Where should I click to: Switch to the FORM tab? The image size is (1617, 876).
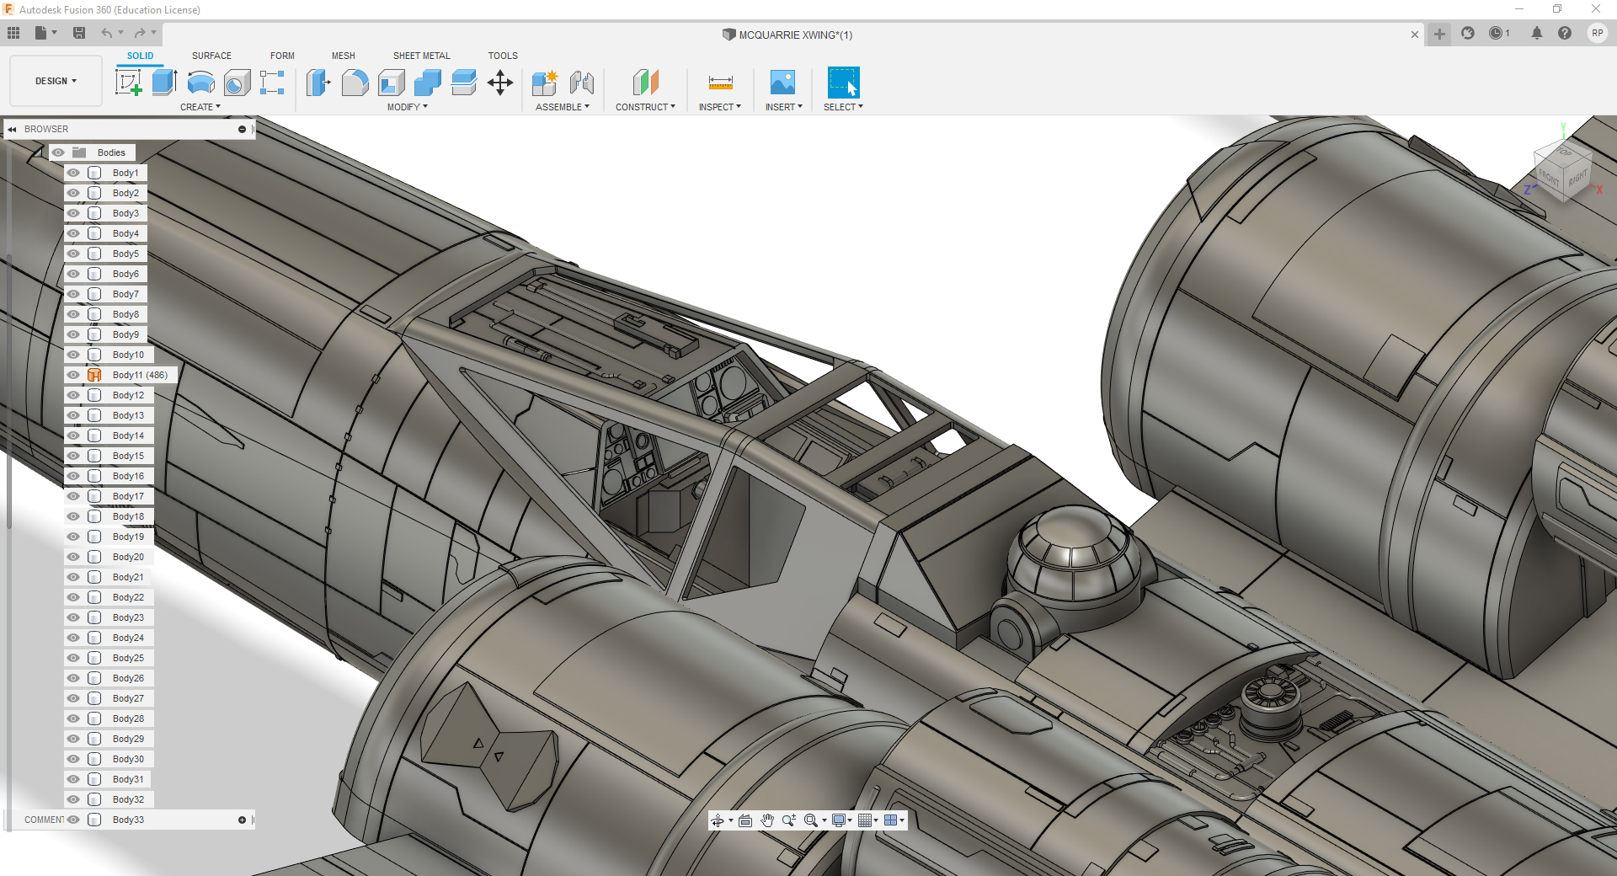[282, 56]
